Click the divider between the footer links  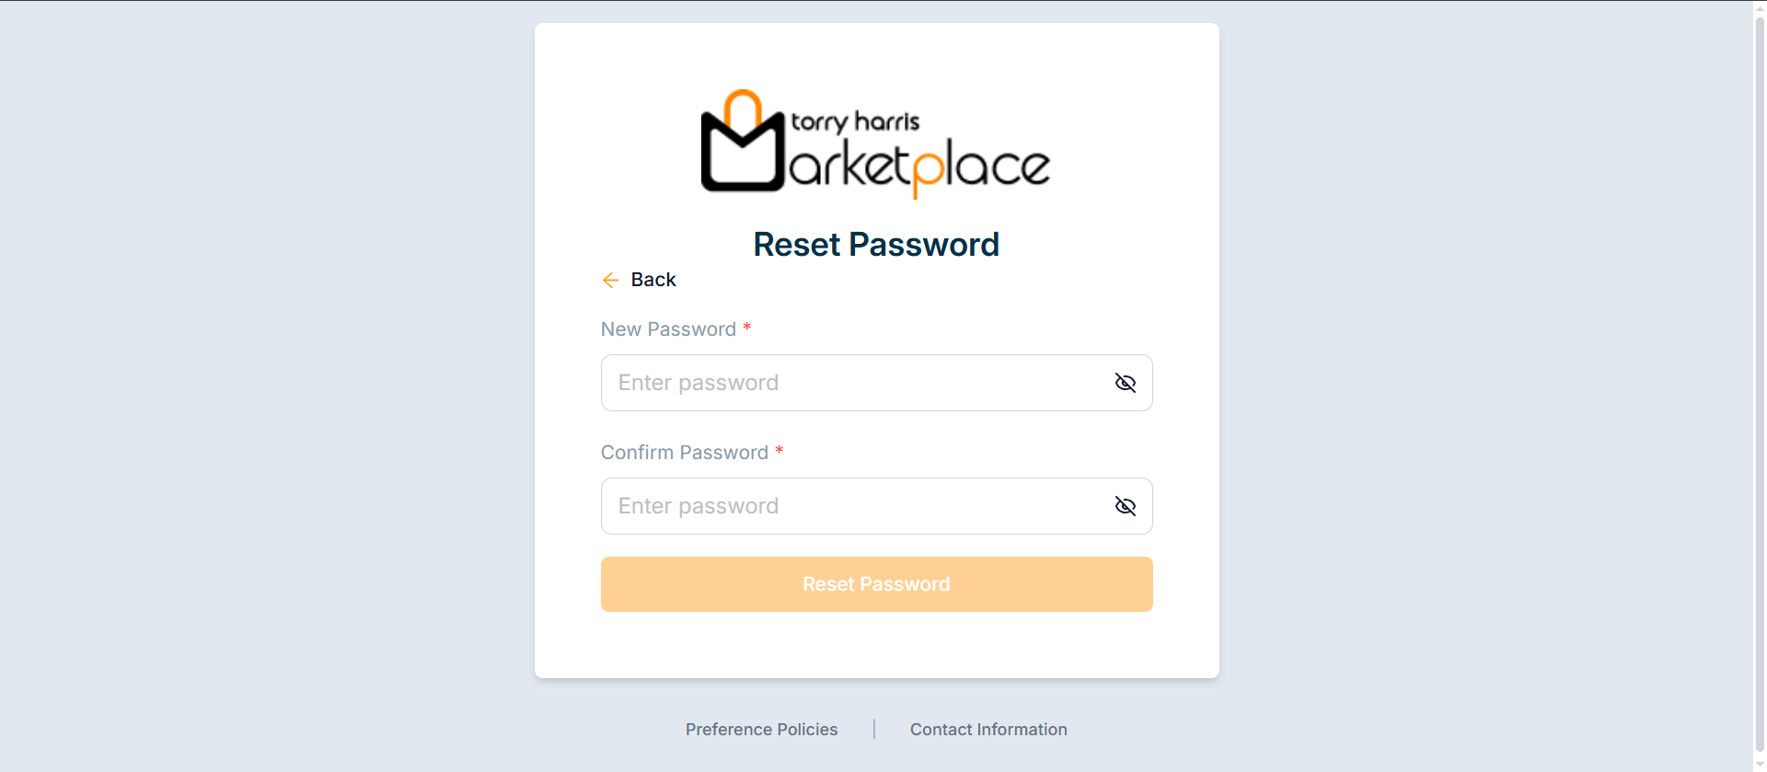(x=874, y=730)
